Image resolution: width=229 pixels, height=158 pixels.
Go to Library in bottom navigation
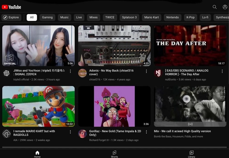(191, 153)
